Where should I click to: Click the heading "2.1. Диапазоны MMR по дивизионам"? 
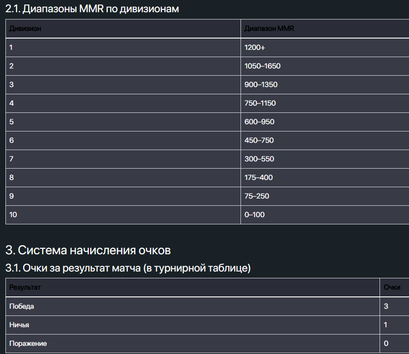(x=92, y=9)
